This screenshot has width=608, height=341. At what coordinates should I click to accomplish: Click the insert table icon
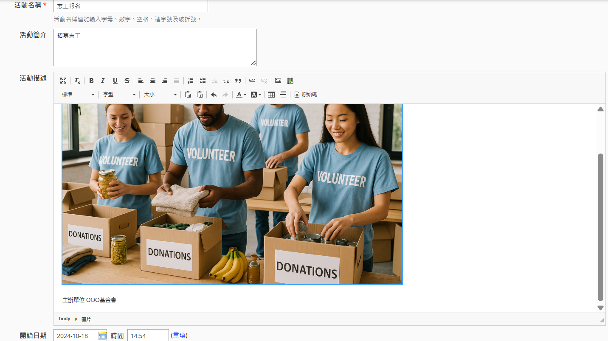271,95
